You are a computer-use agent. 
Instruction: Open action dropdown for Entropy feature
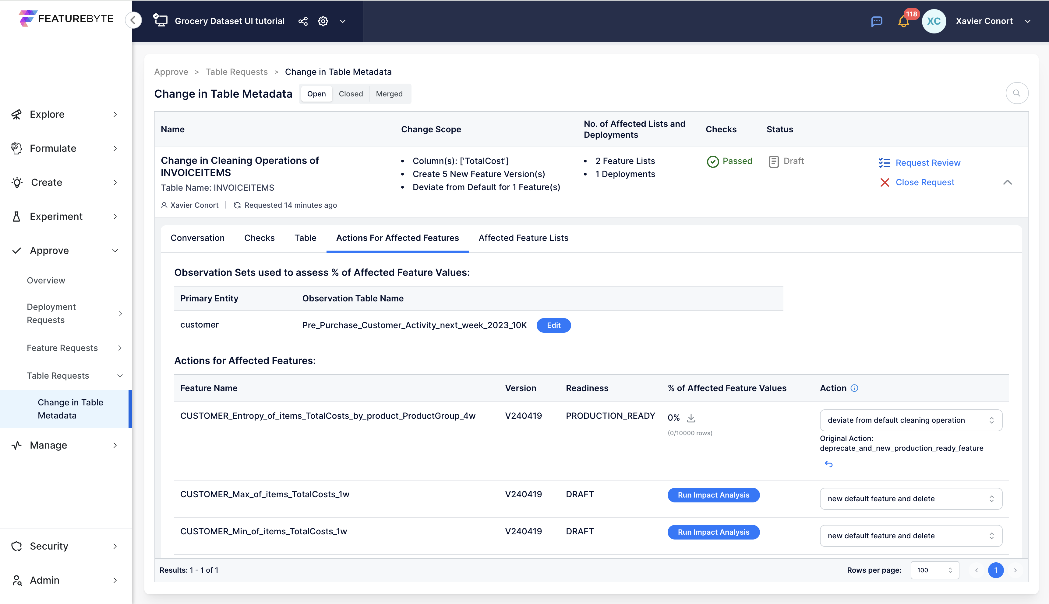pos(911,420)
